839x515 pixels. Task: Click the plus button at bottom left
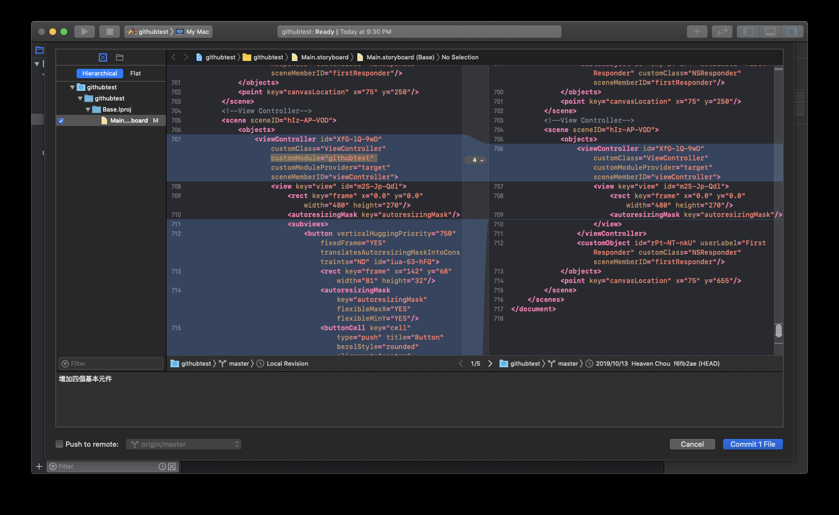39,466
